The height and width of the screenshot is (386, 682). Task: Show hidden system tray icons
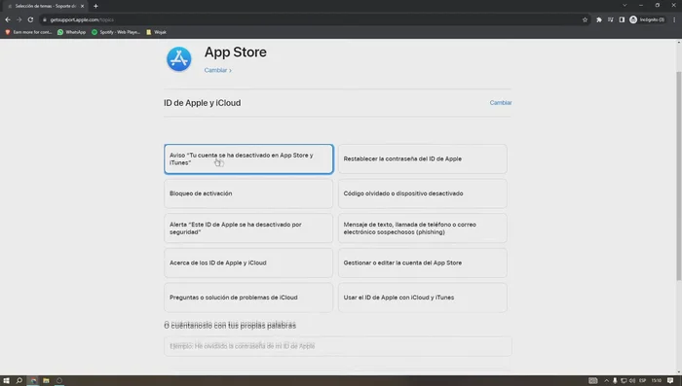click(x=606, y=380)
